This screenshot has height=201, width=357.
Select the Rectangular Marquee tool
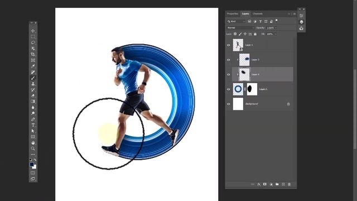click(33, 37)
